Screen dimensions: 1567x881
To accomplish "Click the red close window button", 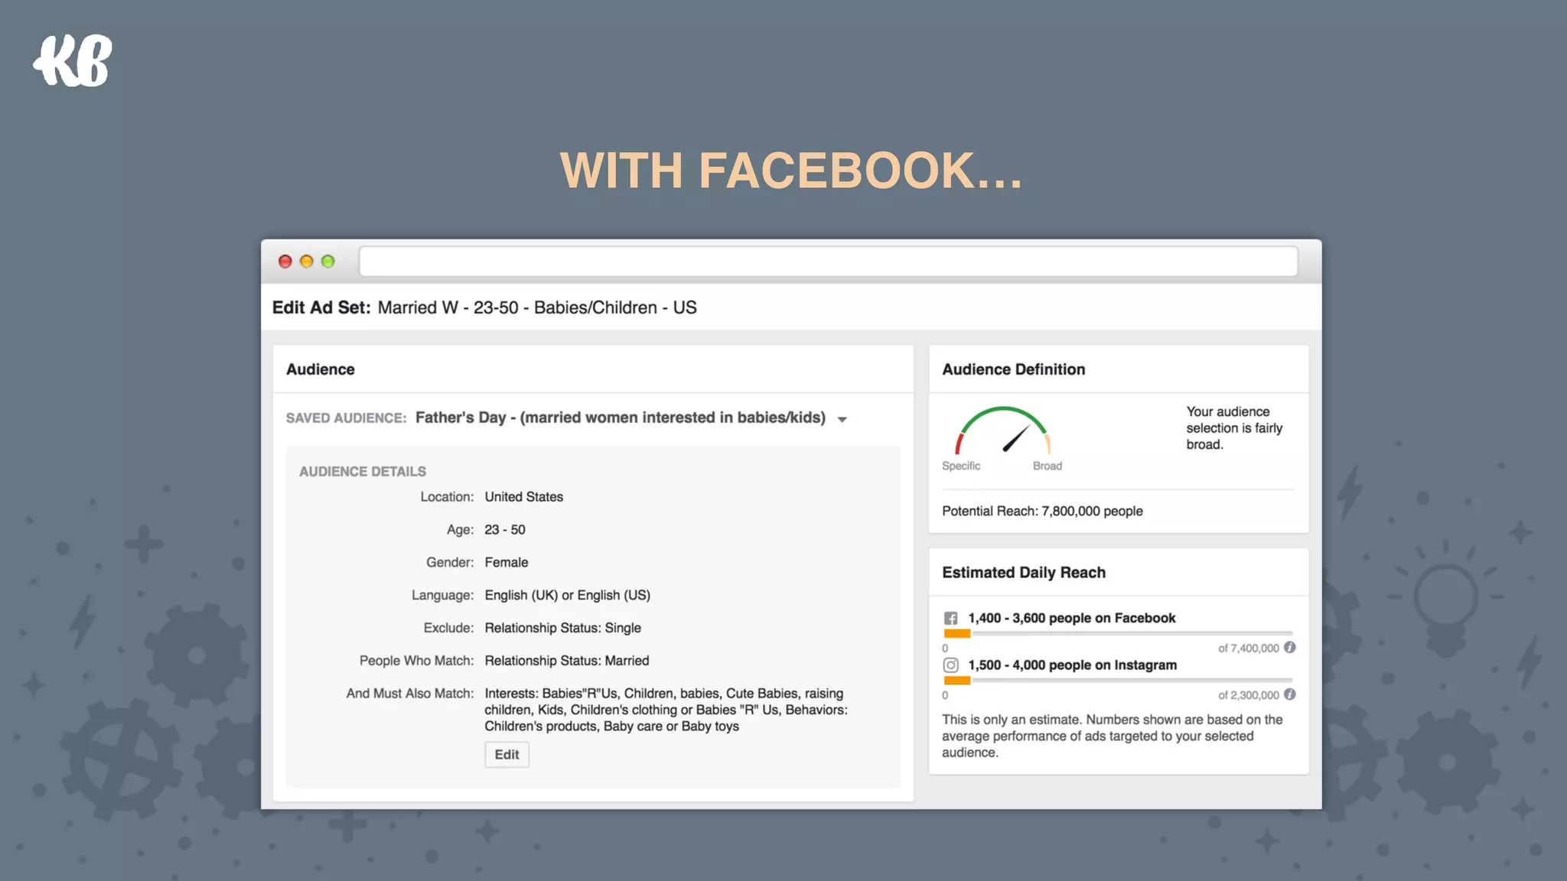I will (x=285, y=262).
